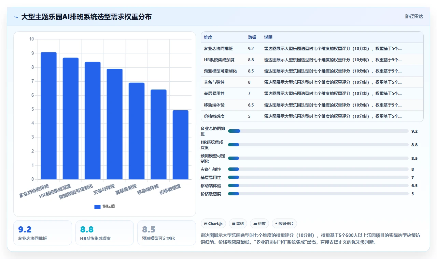Image resolution: width=437 pixels, height=259 pixels.
Task: Click the 预测模型可定制化 chart bar
Action: [x=93, y=120]
